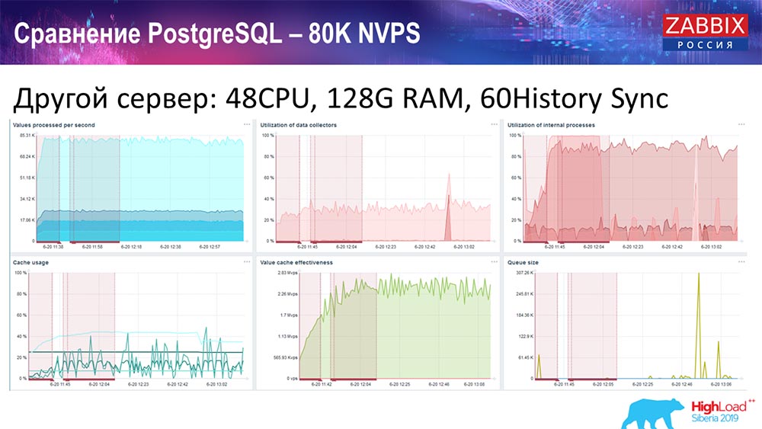Click the '6-20 12:18' time label

(131, 247)
